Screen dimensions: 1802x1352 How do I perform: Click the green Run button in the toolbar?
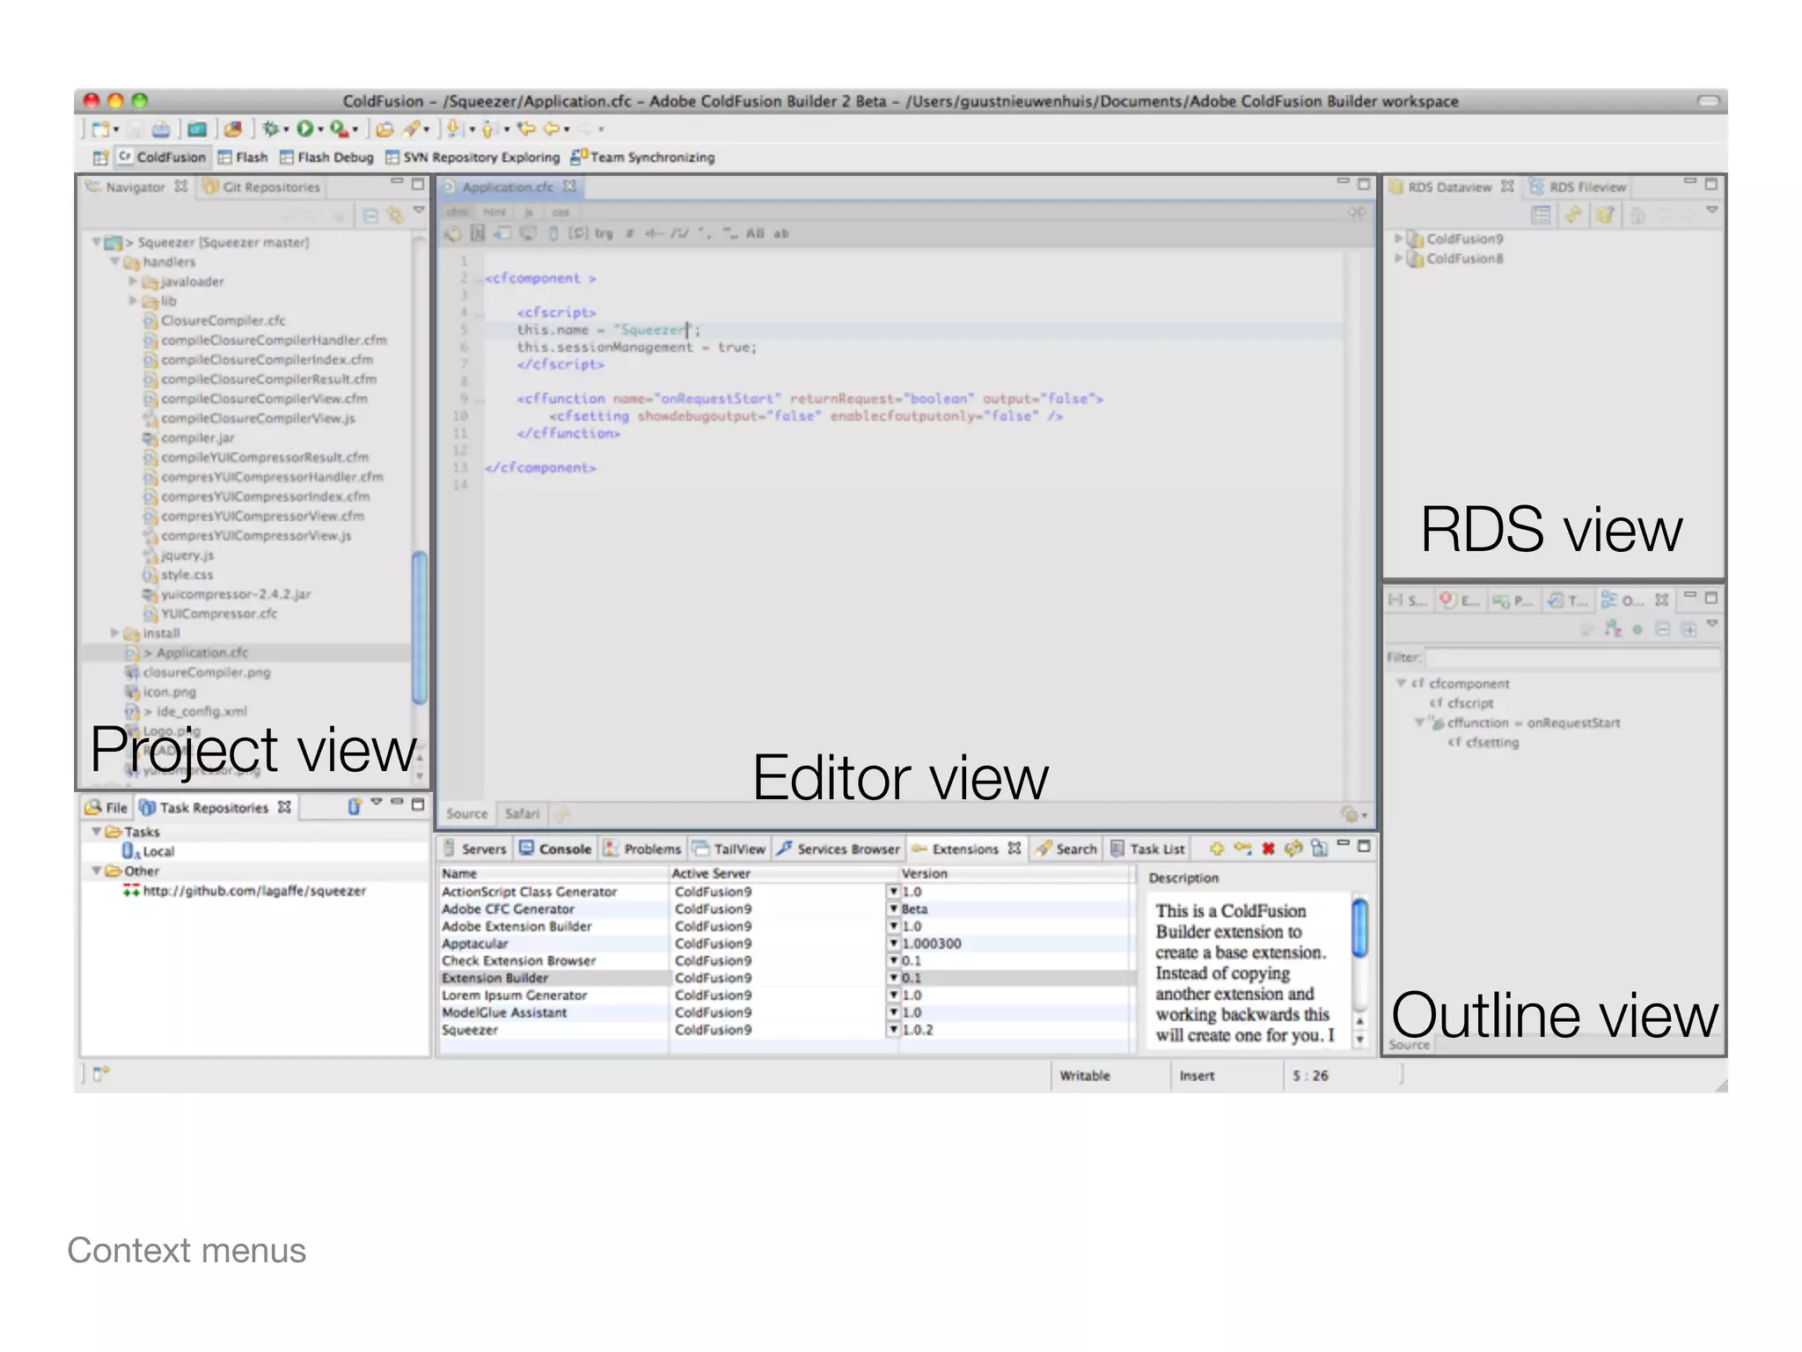pyautogui.click(x=304, y=129)
